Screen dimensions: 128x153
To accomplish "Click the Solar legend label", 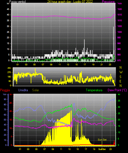I will [x=35, y=90].
